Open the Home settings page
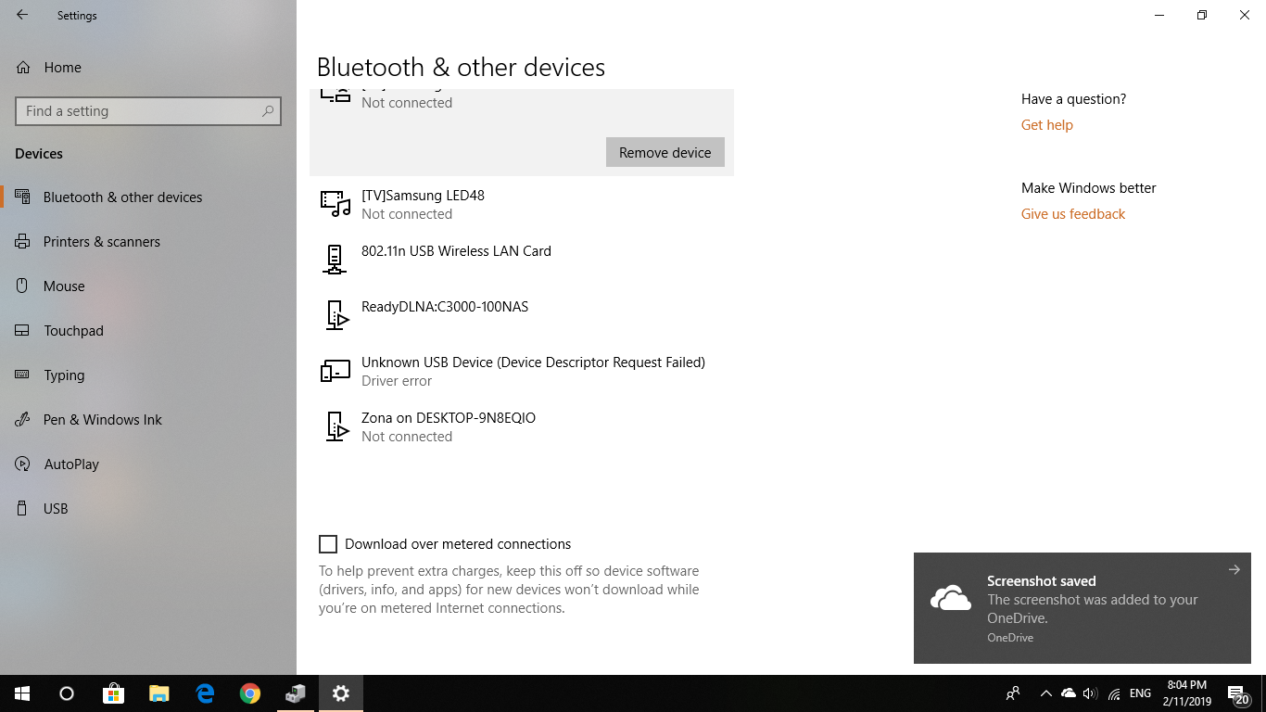1266x712 pixels. pyautogui.click(x=61, y=68)
